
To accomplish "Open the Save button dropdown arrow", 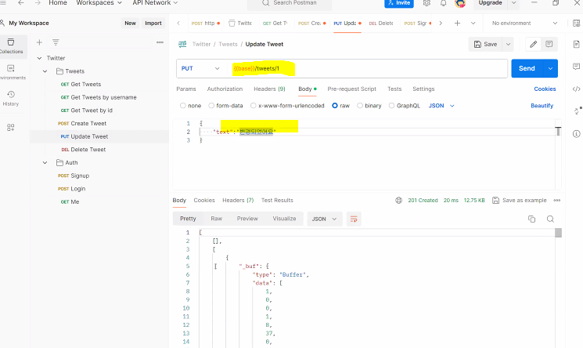I will (x=508, y=45).
